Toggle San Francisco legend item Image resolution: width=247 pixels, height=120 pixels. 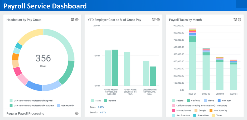pos(181,116)
